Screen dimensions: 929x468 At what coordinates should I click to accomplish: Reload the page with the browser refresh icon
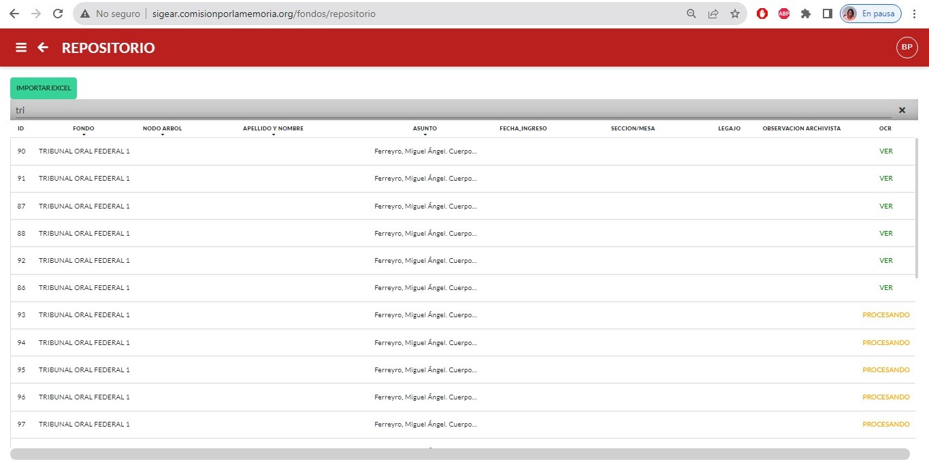(58, 14)
